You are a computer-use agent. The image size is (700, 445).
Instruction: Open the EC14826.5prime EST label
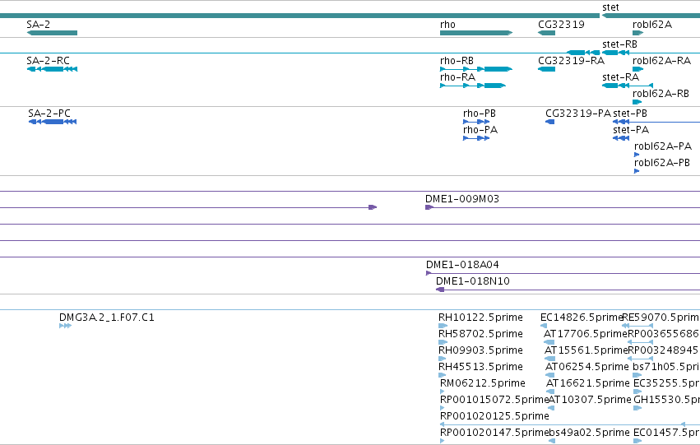click(582, 318)
